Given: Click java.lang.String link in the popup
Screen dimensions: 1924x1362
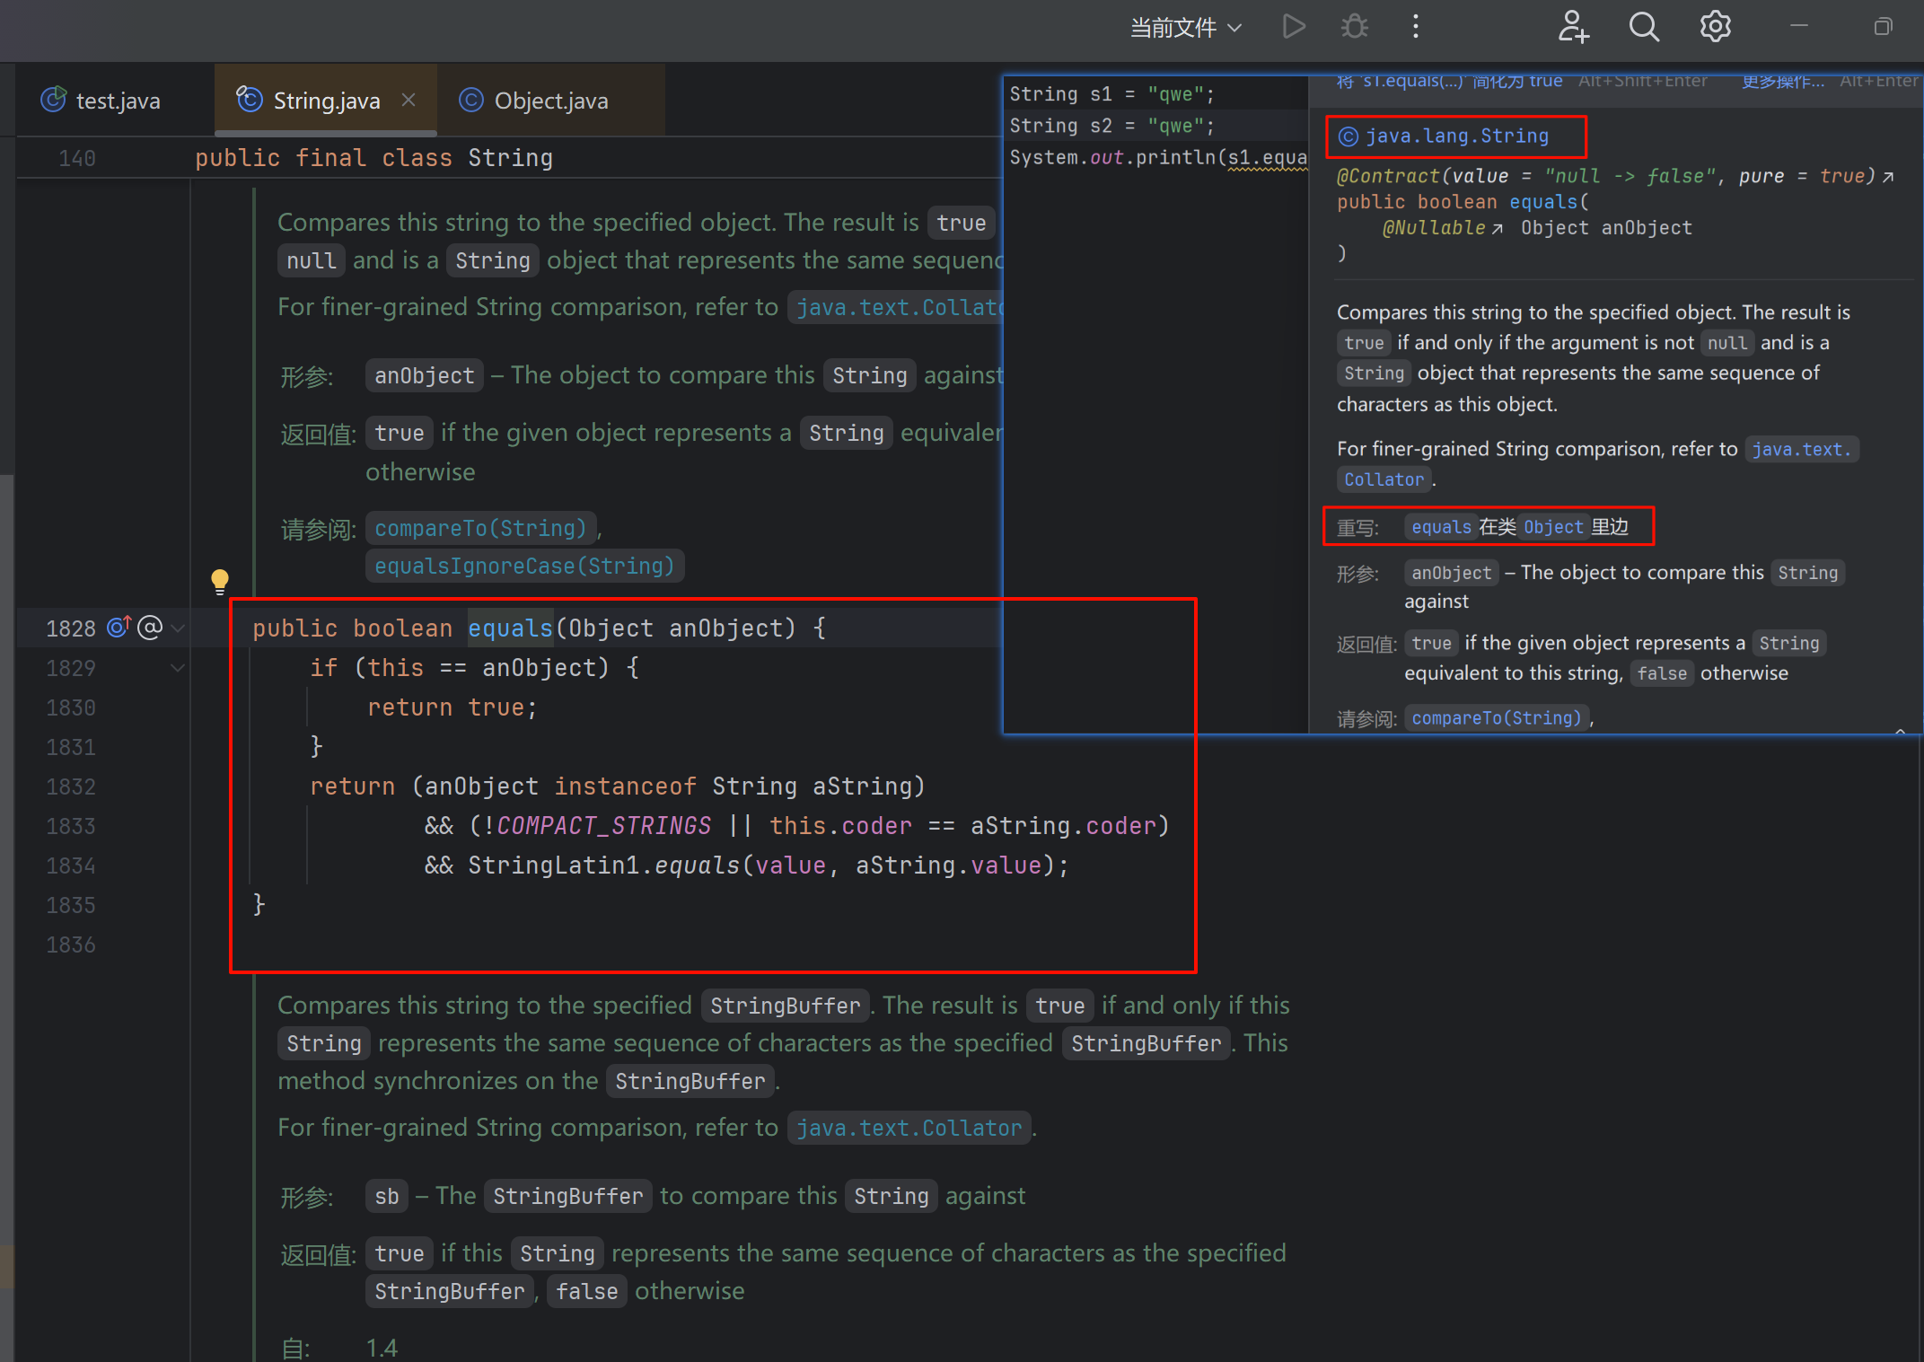Looking at the screenshot, I should click(x=1456, y=136).
